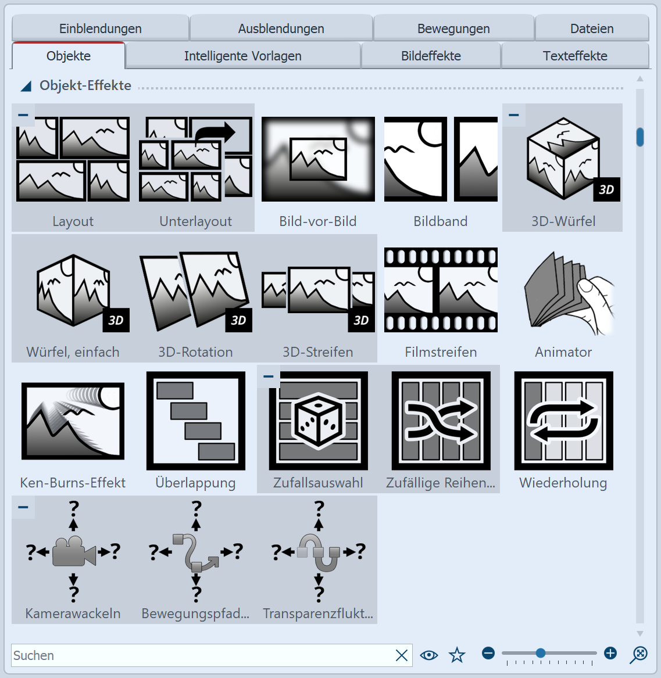Switch to the Bildeffekte tab
Viewport: 661px width, 678px height.
pos(431,56)
